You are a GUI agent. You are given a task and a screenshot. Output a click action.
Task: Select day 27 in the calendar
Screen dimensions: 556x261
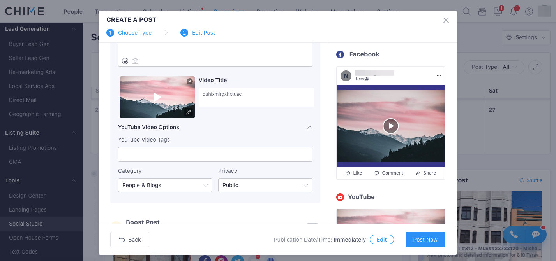pos(492,110)
